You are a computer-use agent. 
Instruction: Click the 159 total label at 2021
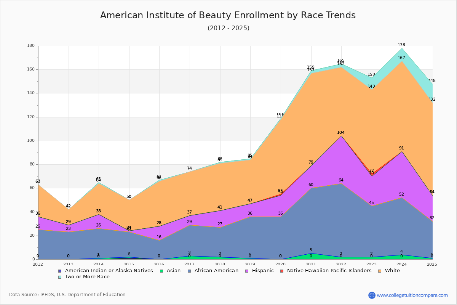(x=311, y=67)
